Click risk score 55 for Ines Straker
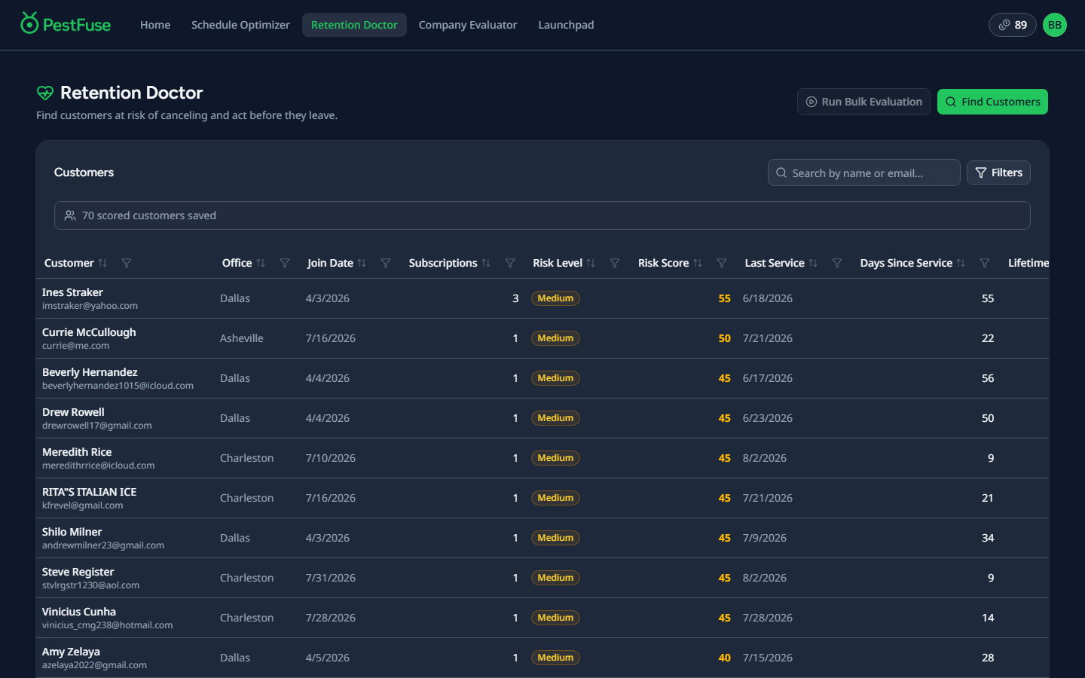 724,298
